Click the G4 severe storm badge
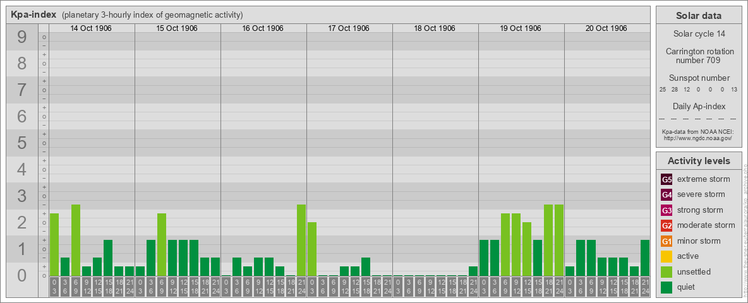 [x=667, y=194]
